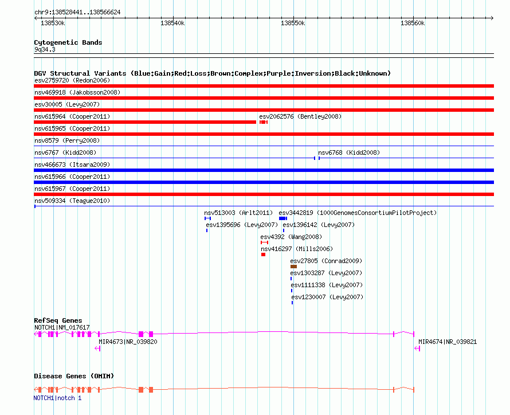Click the small red esv2062576 variant glyph
510x415 pixels.
pyautogui.click(x=264, y=122)
